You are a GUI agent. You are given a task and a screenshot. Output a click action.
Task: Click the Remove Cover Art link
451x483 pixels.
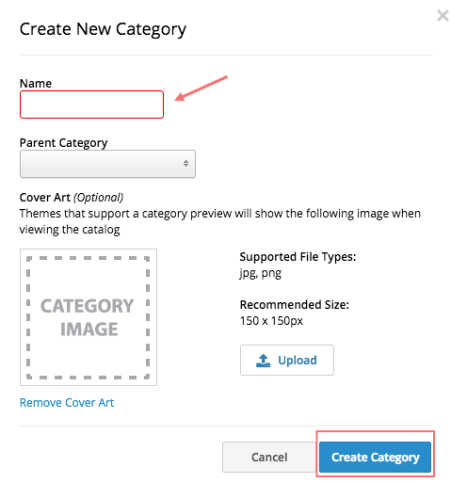(x=67, y=403)
